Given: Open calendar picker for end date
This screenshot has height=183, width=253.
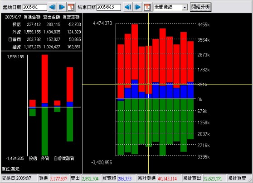Looking at the screenshot, I should pos(147,7).
